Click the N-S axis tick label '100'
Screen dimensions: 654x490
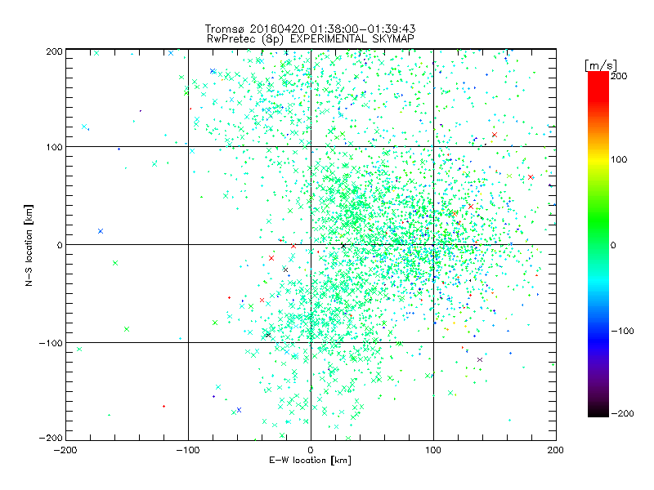coord(54,147)
